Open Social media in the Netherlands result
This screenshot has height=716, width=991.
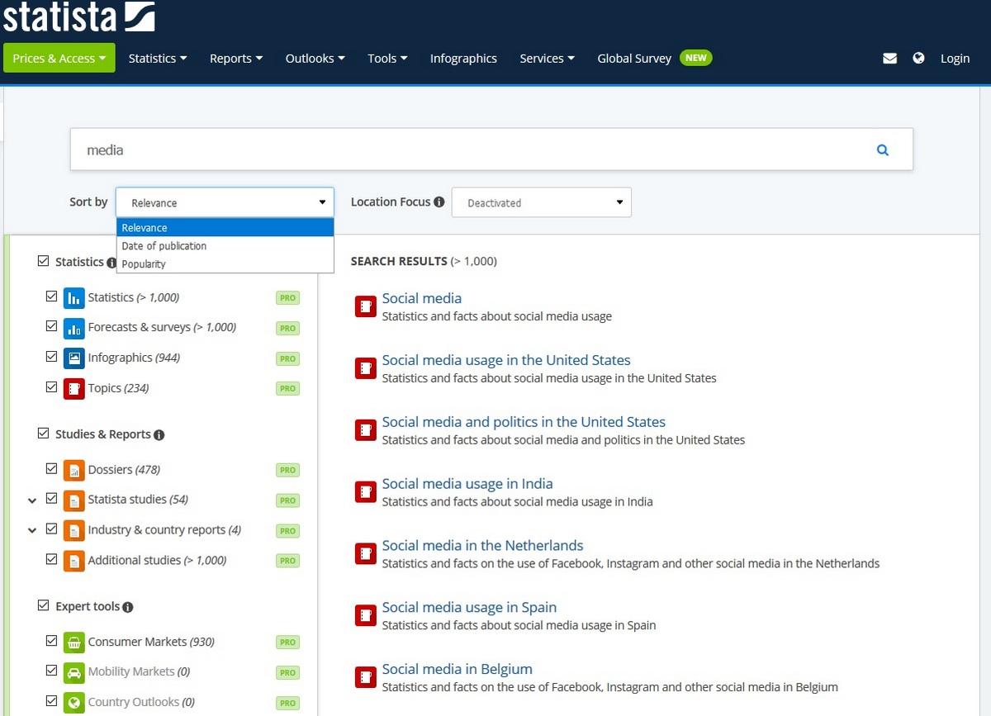pyautogui.click(x=482, y=546)
